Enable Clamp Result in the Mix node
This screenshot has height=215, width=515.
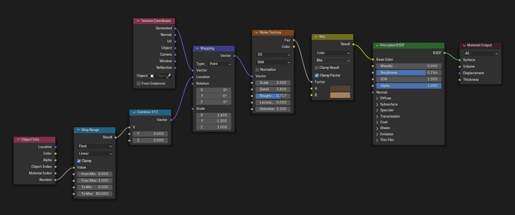[317, 68]
